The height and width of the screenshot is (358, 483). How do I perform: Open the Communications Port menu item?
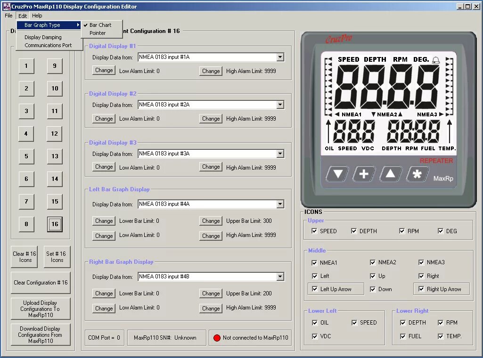[x=49, y=45]
